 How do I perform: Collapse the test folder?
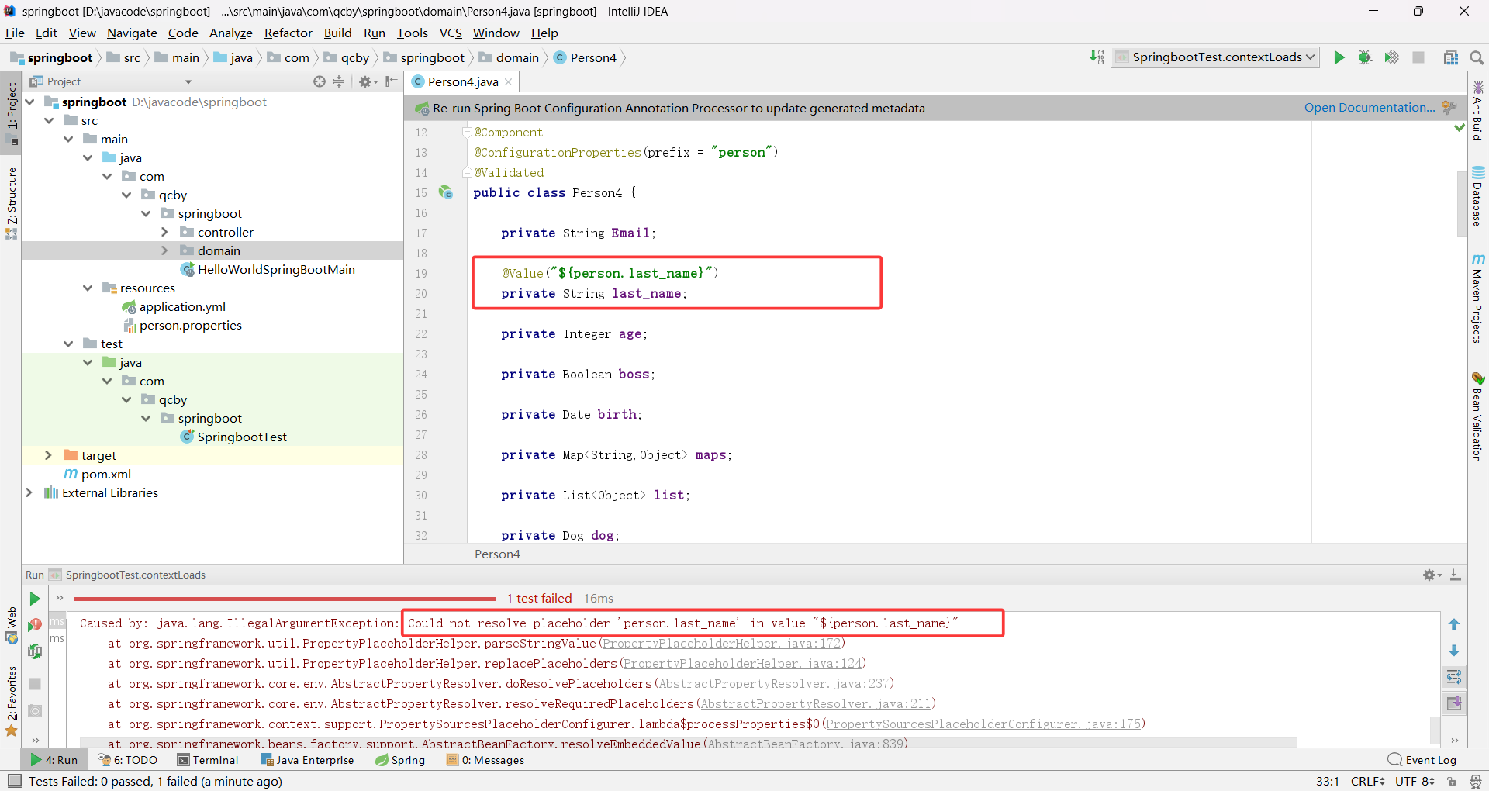pyautogui.click(x=68, y=344)
